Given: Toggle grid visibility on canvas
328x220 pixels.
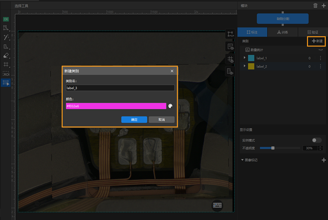Looking at the screenshot, I should click(x=230, y=59).
